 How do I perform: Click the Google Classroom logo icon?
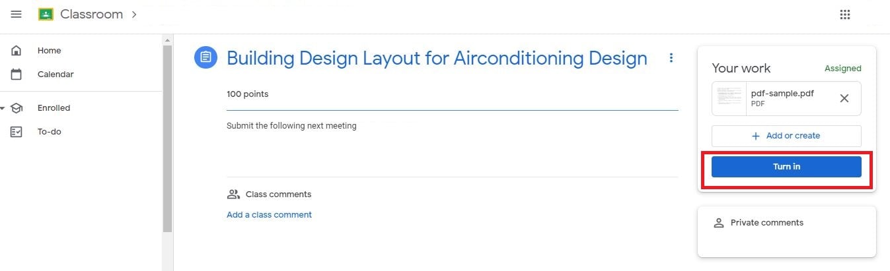[x=46, y=15]
